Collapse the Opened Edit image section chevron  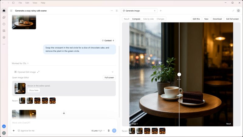(x=112, y=72)
